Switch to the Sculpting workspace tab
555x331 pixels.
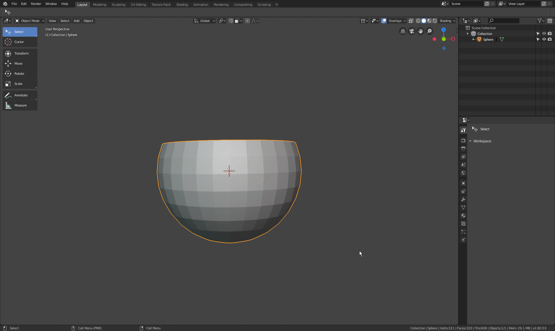119,4
